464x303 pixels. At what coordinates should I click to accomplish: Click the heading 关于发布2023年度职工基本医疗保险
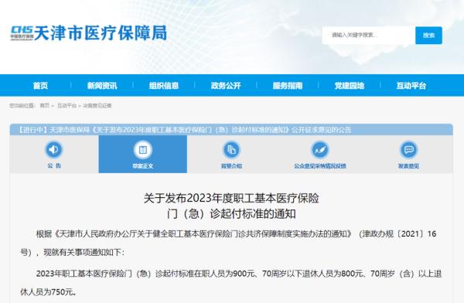tap(231, 198)
